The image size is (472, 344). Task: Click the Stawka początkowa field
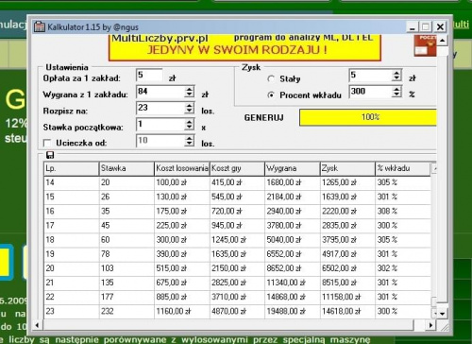160,125
